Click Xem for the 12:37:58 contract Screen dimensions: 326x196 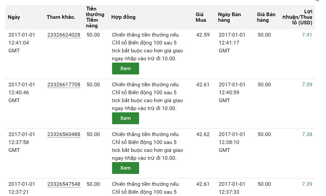pos(125,168)
